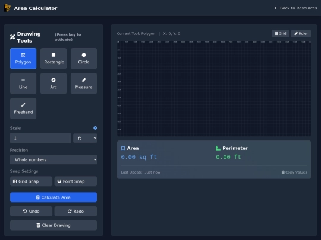Click the Area square icon
The height and width of the screenshot is (240, 321).
123,148
